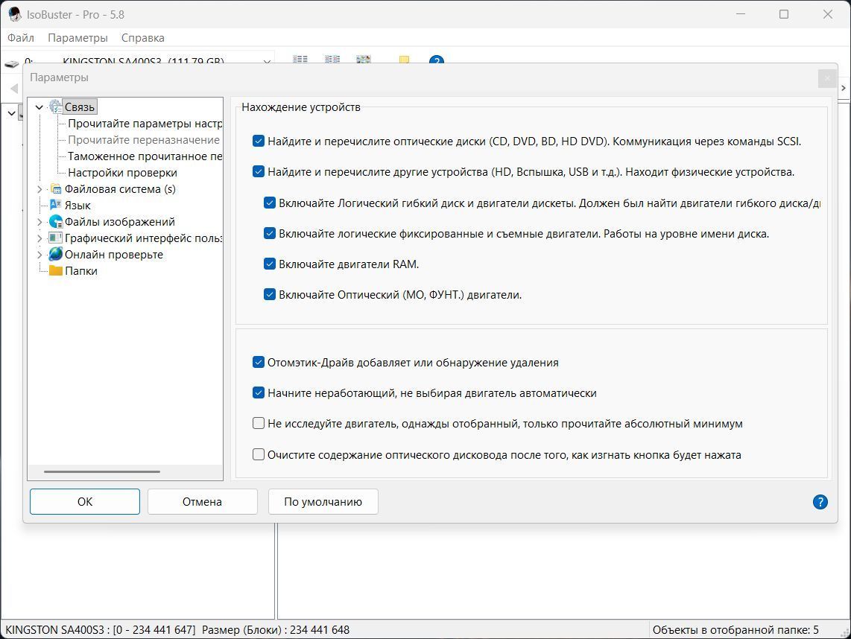Open the Параметры menu
The image size is (851, 639).
(77, 38)
